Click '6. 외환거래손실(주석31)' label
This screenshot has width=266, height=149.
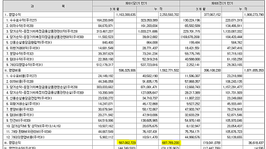(x=23, y=104)
